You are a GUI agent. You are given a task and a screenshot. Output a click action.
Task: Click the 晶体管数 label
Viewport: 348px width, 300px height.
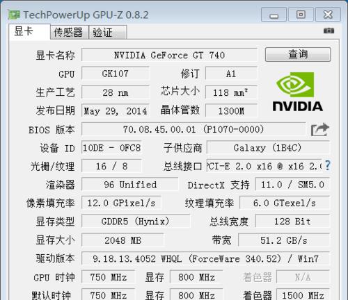[180, 110]
